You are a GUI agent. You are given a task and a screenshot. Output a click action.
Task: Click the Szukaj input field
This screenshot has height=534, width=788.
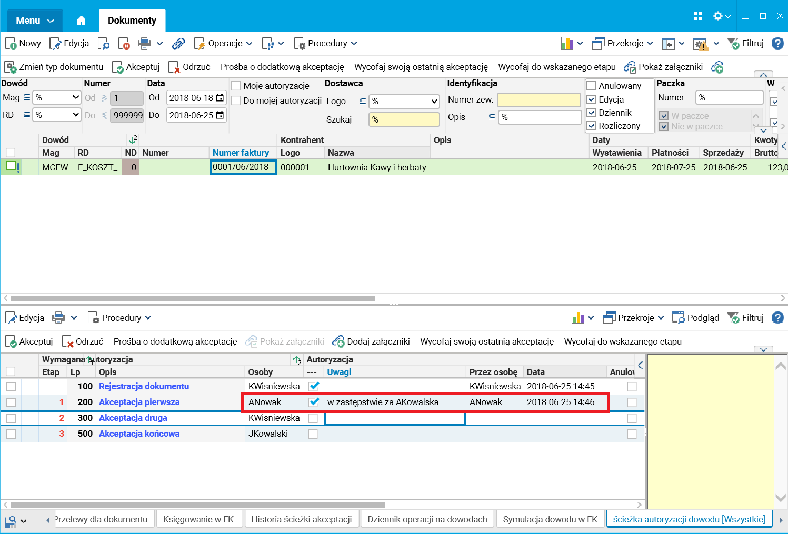tap(404, 119)
